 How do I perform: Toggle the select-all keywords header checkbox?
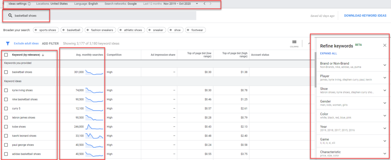[6, 55]
